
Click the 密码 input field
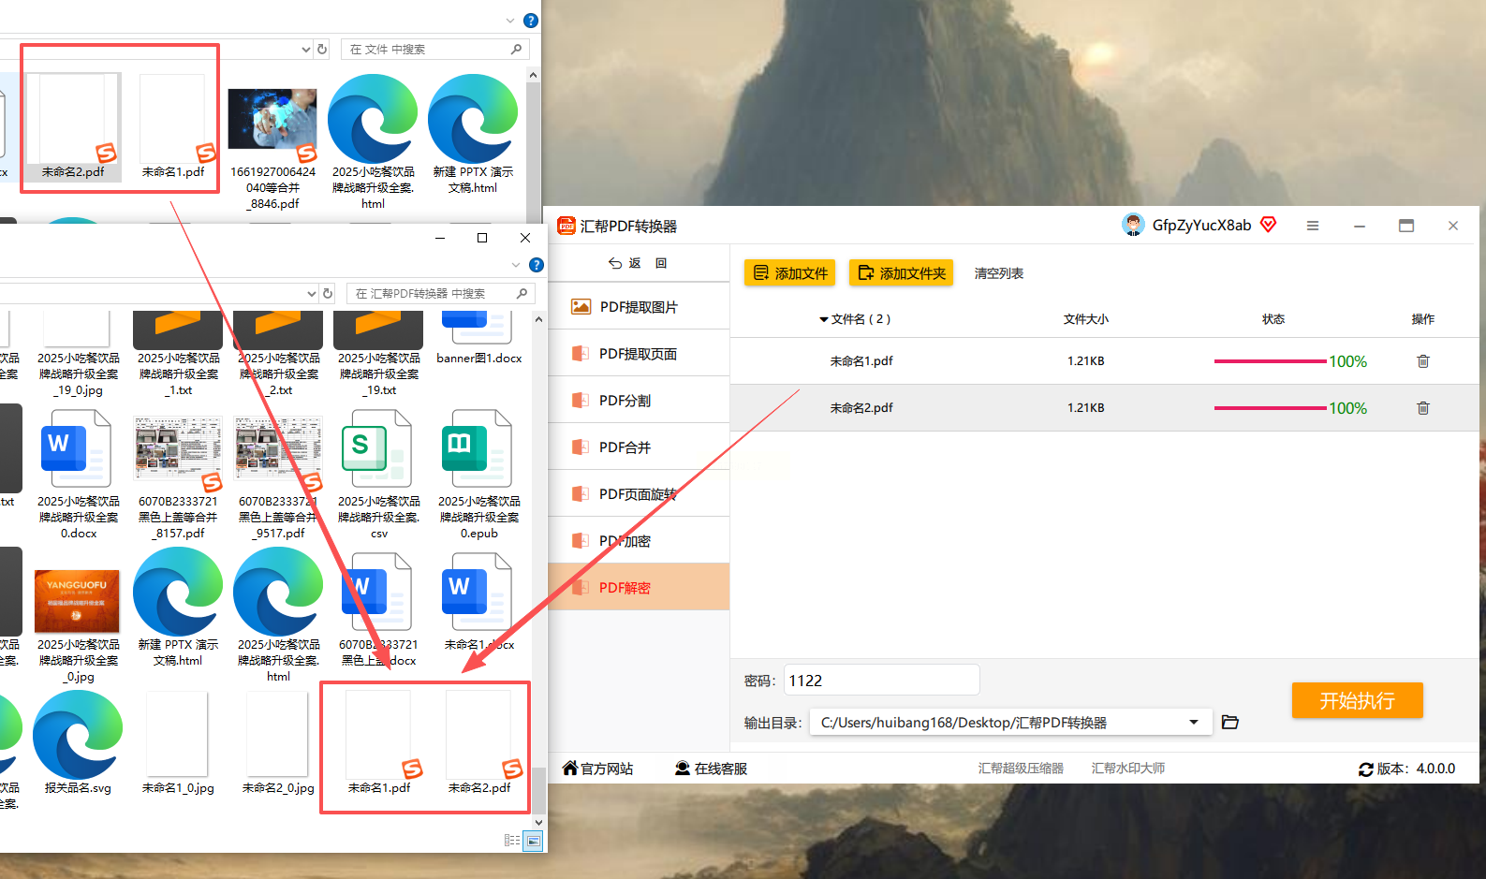pos(882,681)
